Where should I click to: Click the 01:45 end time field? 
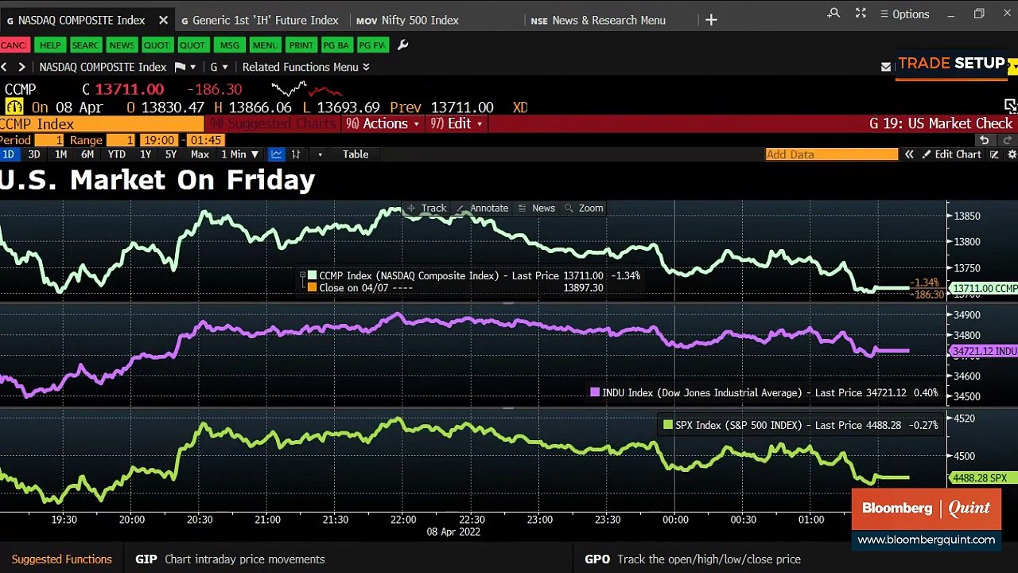(206, 140)
